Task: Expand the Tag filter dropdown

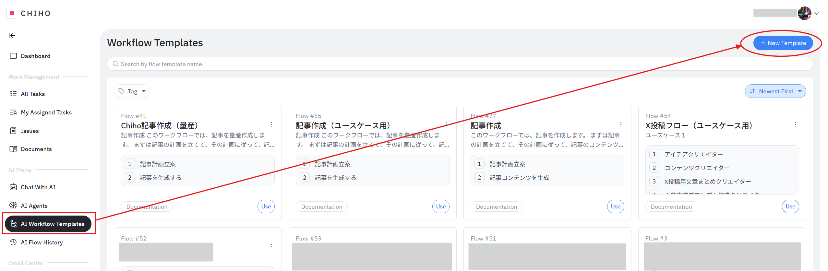Action: coord(132,91)
